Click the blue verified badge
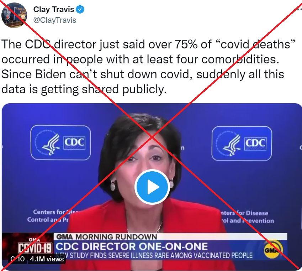 80,9
